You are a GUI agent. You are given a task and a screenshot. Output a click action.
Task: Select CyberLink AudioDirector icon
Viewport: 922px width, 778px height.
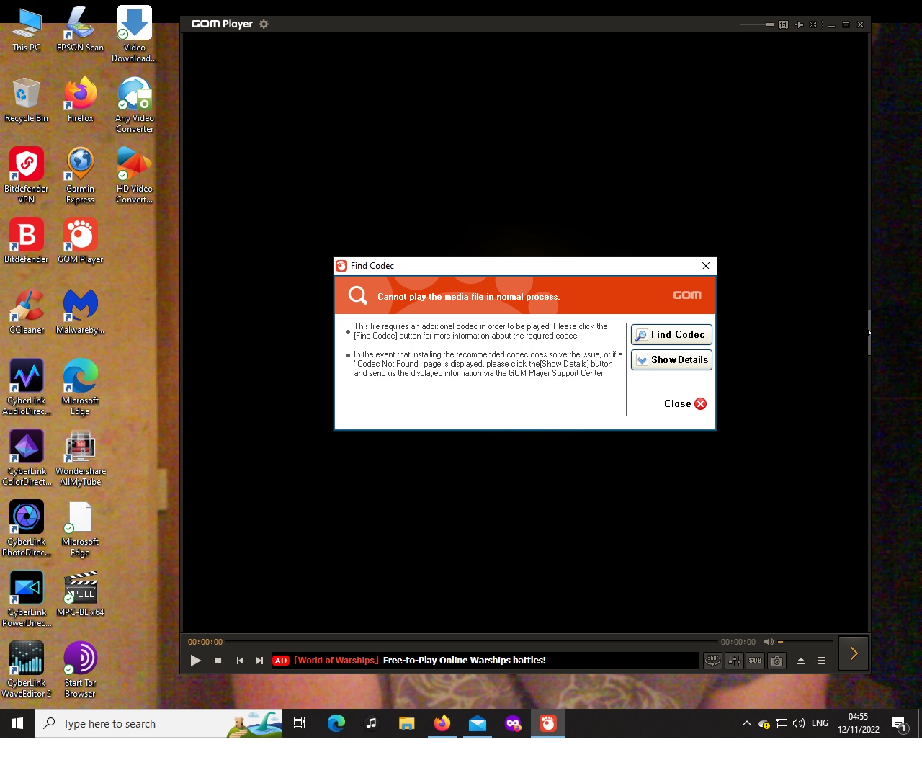(x=27, y=388)
